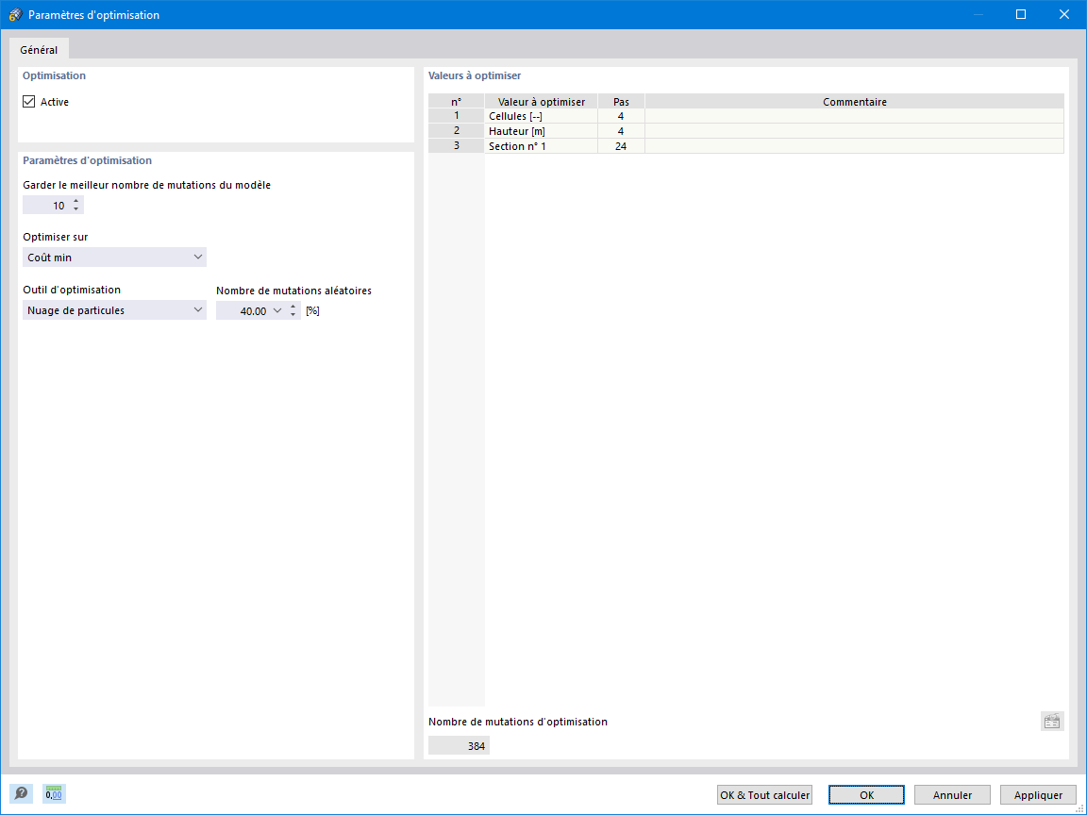This screenshot has width=1087, height=815.
Task: Click the random mutations field showing 40.00
Action: click(243, 310)
